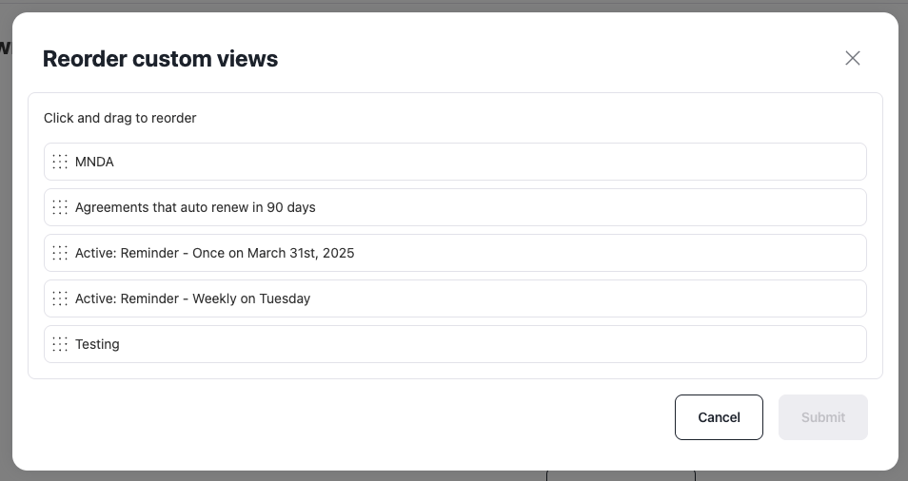
Task: Select the Testing view label
Action: click(x=97, y=344)
